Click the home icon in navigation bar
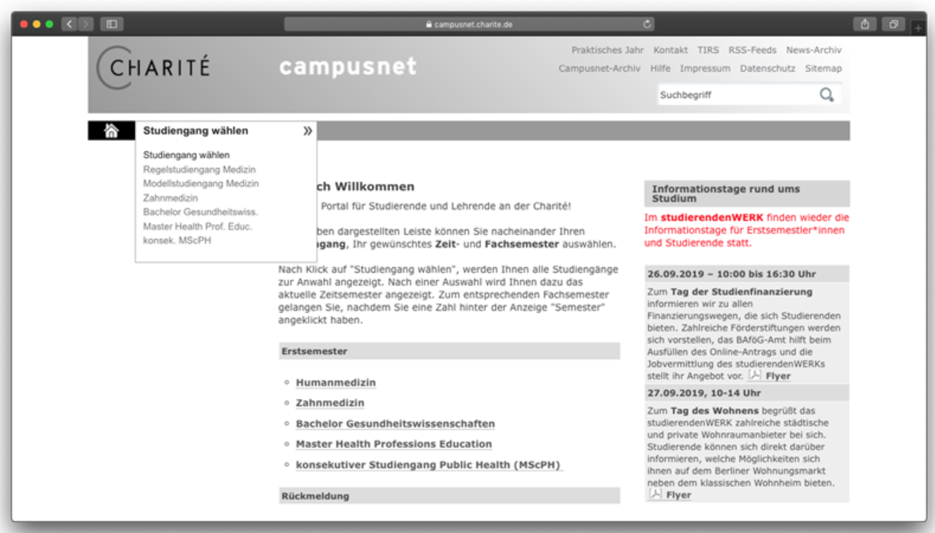 pyautogui.click(x=111, y=131)
